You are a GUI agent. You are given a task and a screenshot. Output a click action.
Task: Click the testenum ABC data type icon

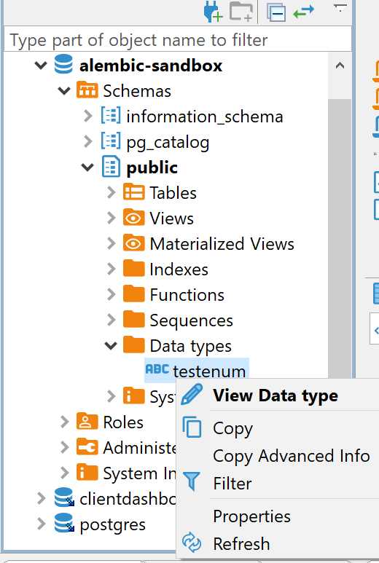coord(157,369)
